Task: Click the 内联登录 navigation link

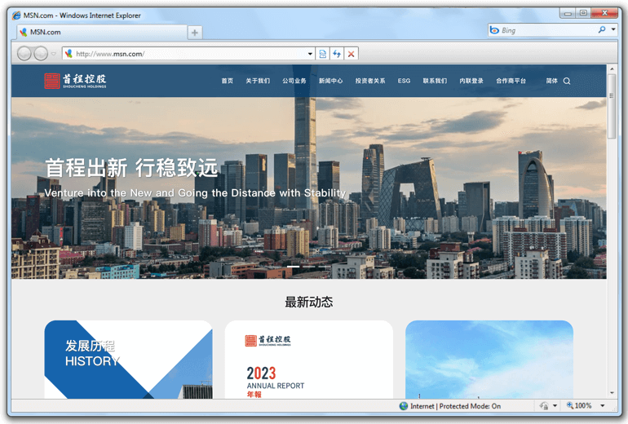Action: pos(471,81)
